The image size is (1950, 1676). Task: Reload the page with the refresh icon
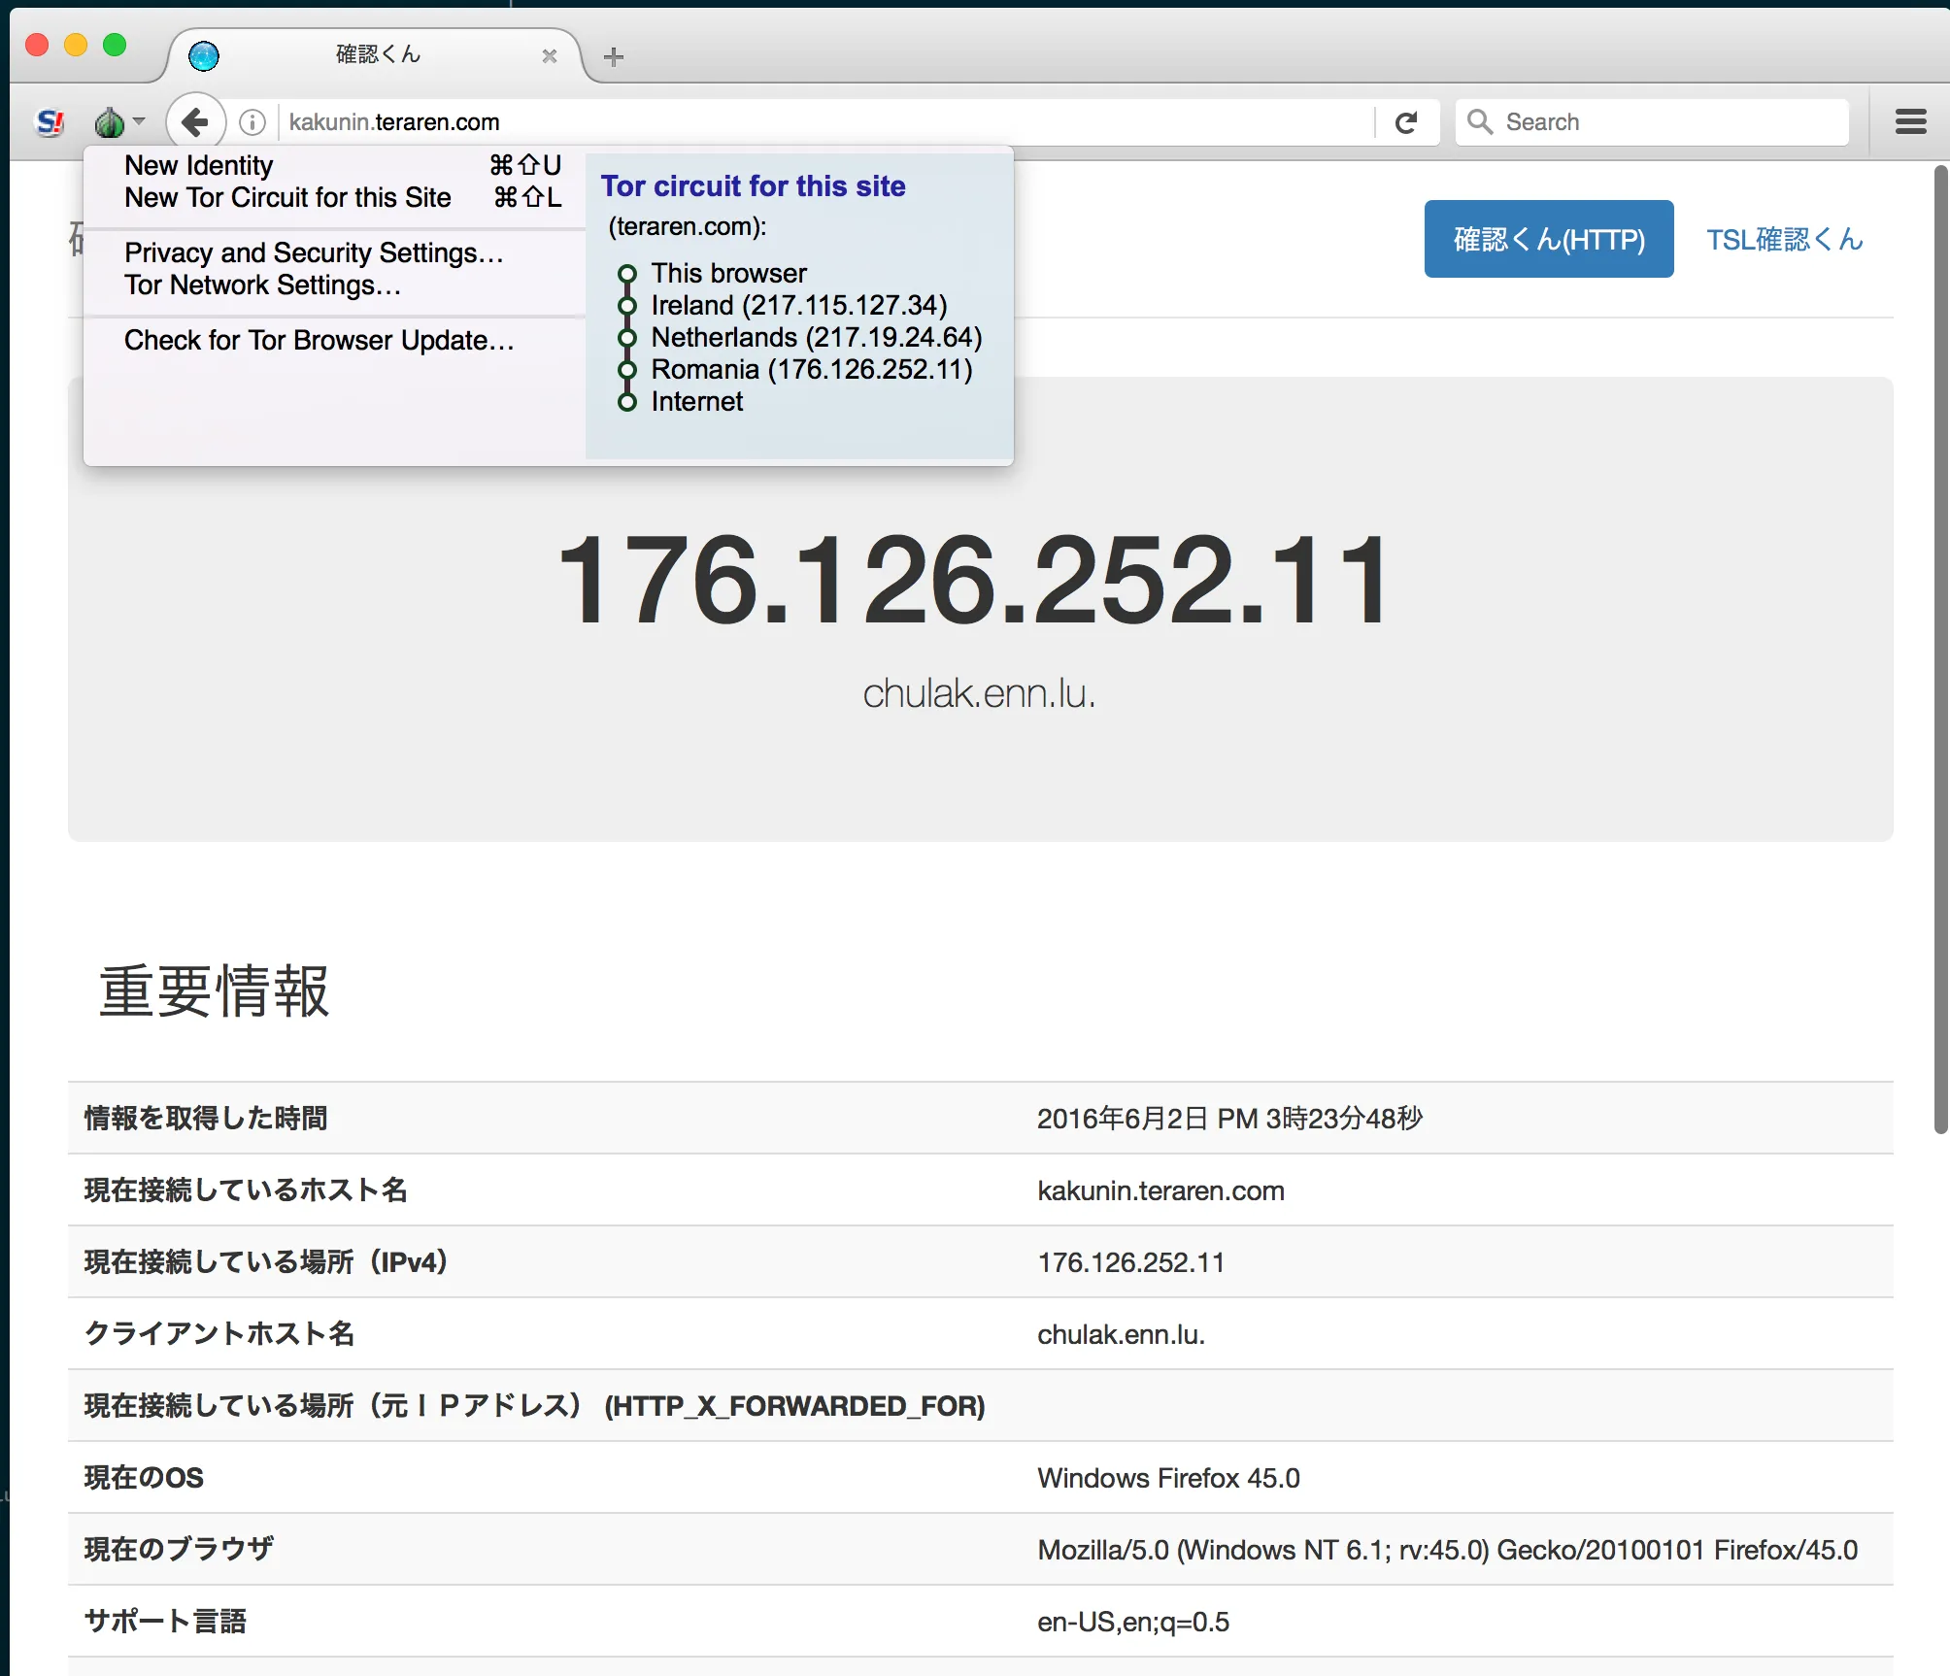[1407, 120]
